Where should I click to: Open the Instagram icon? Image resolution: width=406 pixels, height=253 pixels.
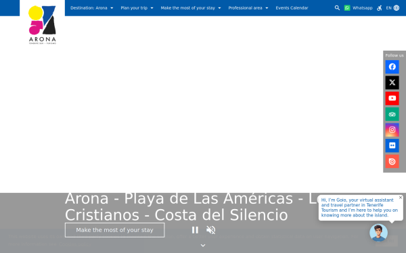(392, 130)
